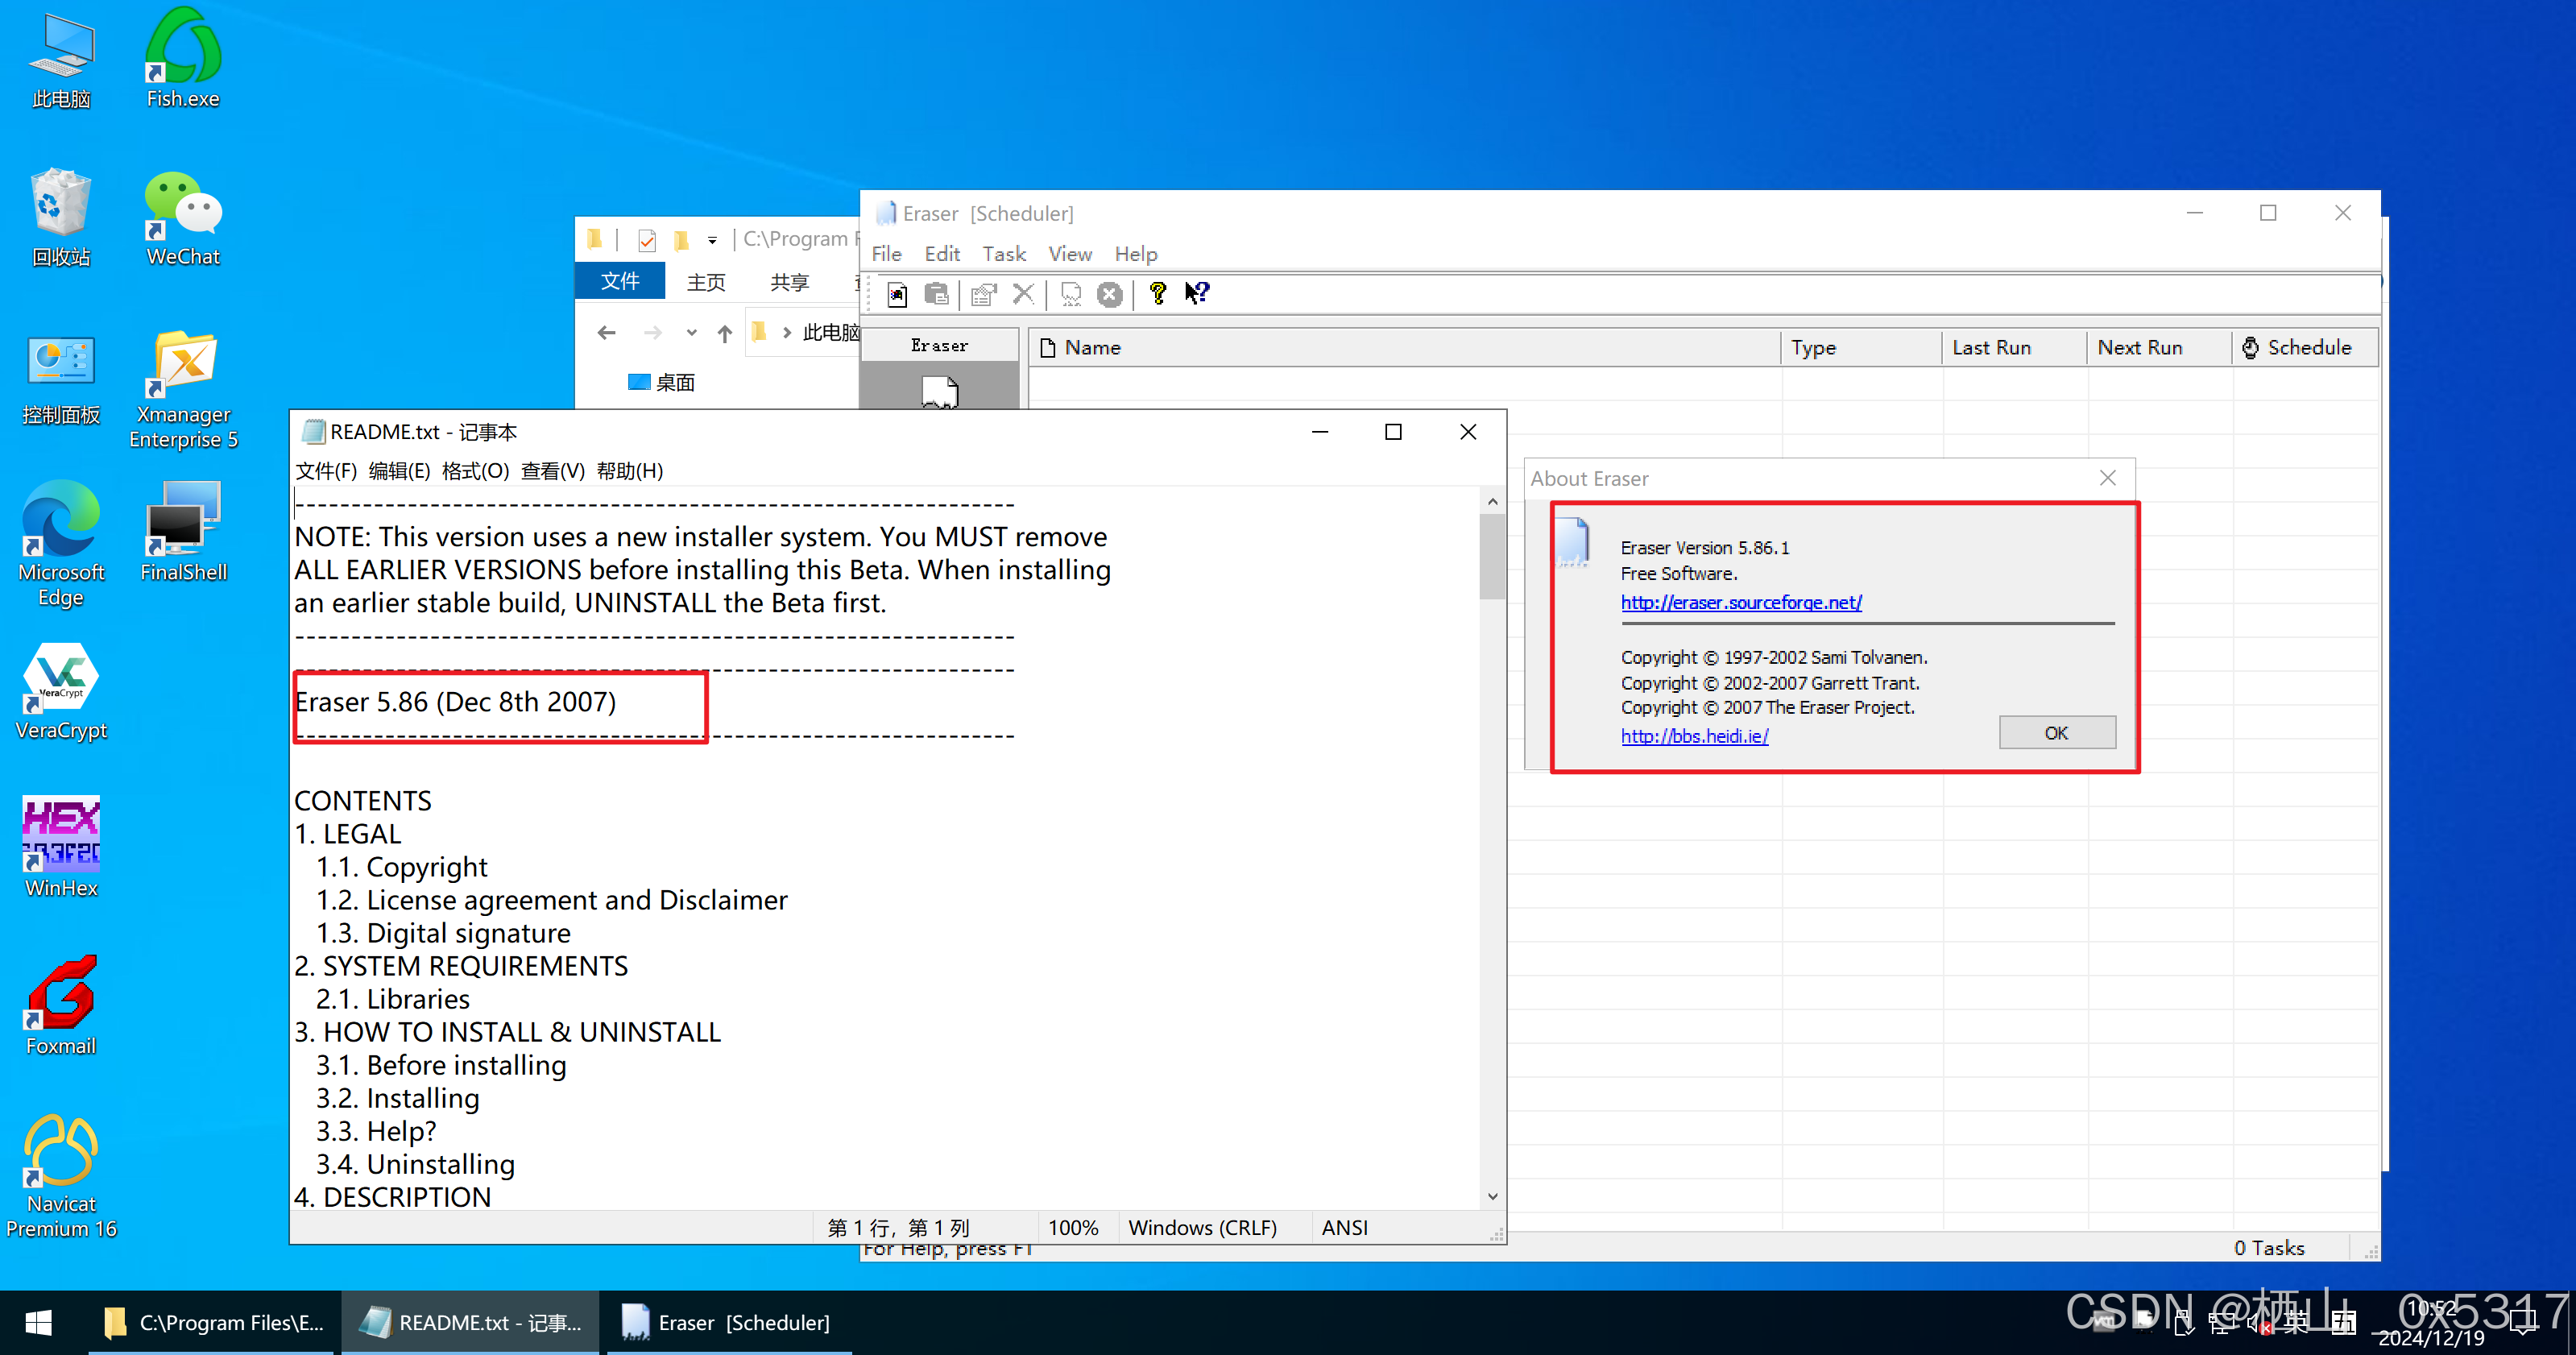The height and width of the screenshot is (1355, 2576).
Task: Expand the breadcrumb chevron before 此电脑
Action: 787,333
